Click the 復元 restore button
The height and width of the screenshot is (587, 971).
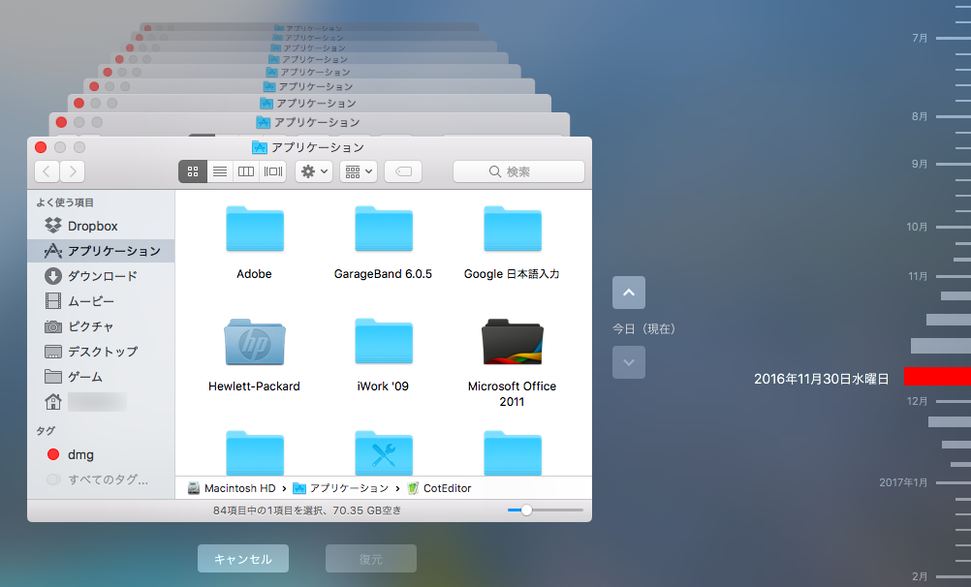click(371, 559)
